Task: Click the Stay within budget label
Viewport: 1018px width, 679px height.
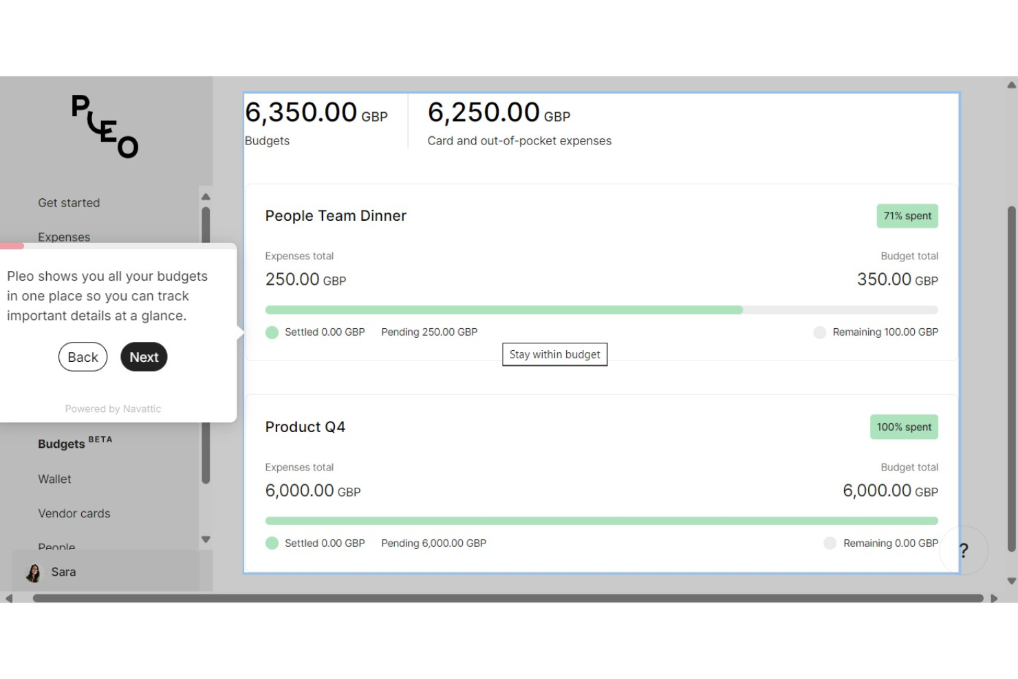Action: (x=554, y=354)
